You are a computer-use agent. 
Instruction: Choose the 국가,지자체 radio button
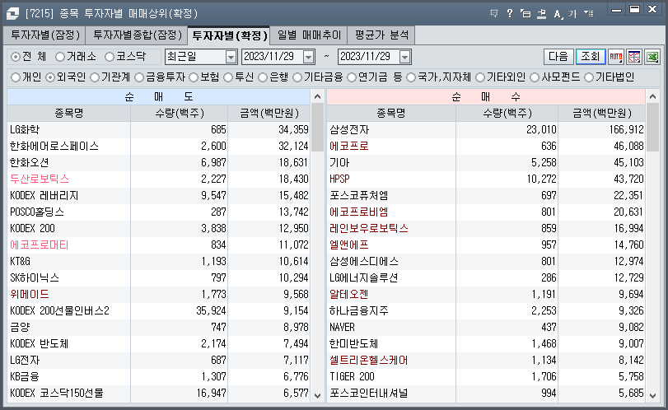click(x=411, y=77)
